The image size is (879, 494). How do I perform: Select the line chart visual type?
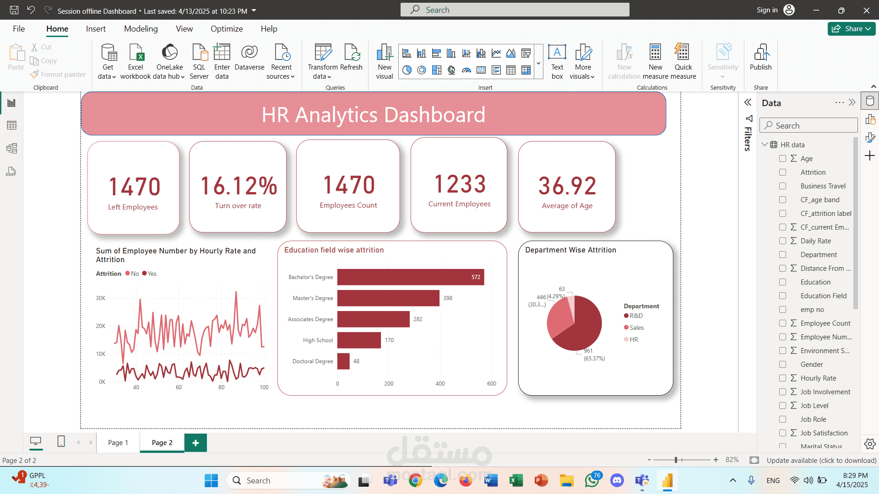(496, 54)
